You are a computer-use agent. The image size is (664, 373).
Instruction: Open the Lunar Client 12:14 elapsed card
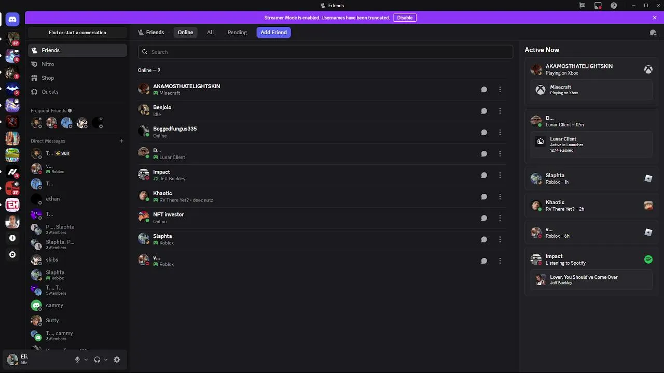pos(591,145)
